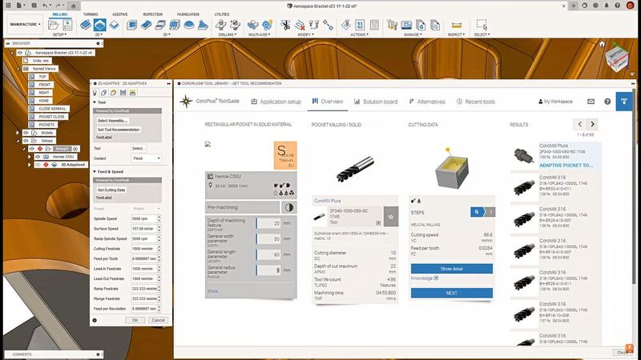Open the Alternatives tab
This screenshot has height=360, width=641.
(x=427, y=102)
